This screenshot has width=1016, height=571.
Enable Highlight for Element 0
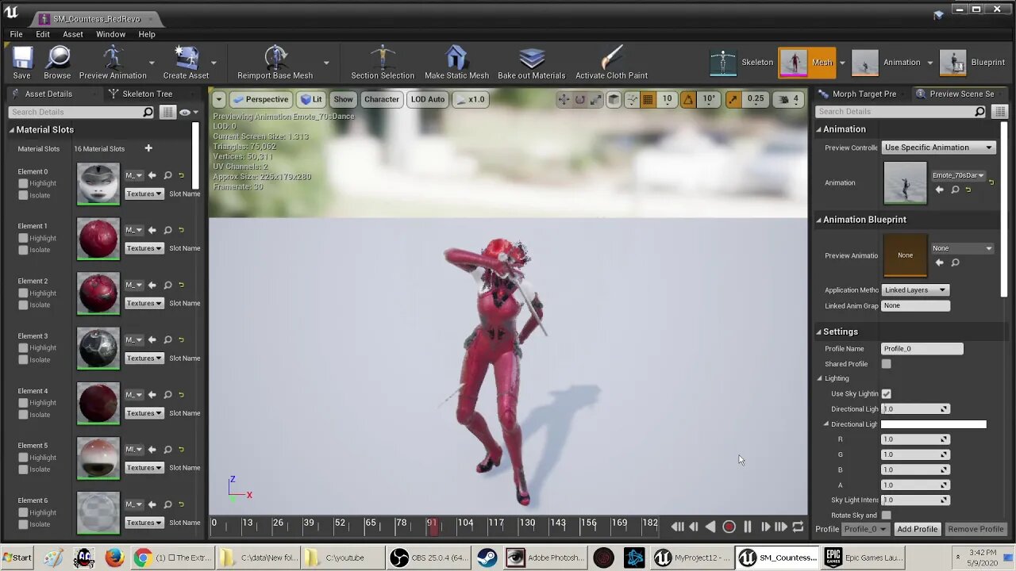pyautogui.click(x=24, y=183)
